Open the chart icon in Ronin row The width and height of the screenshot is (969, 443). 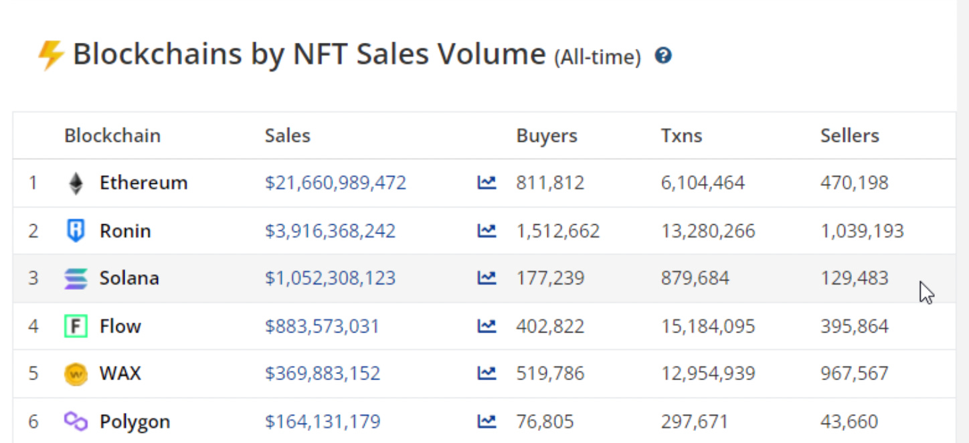click(487, 231)
